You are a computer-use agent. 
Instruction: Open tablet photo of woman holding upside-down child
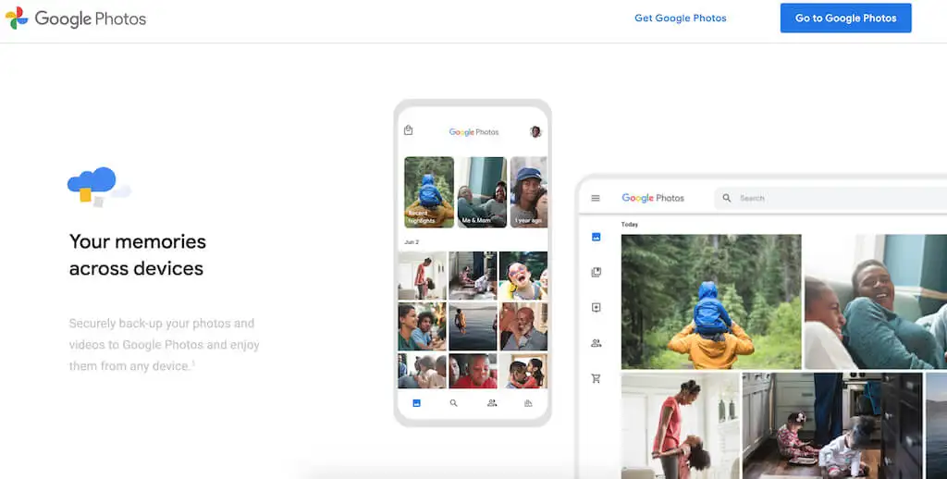click(681, 426)
